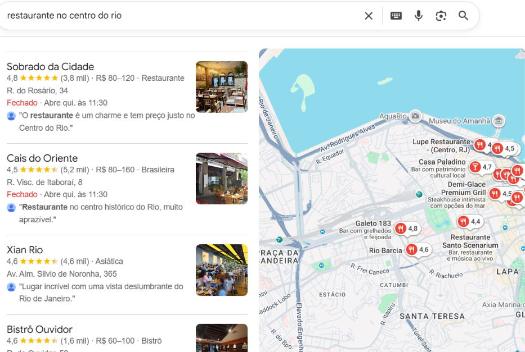View the Xian Rio photo thumbnail
The height and width of the screenshot is (352, 525).
pos(222,270)
